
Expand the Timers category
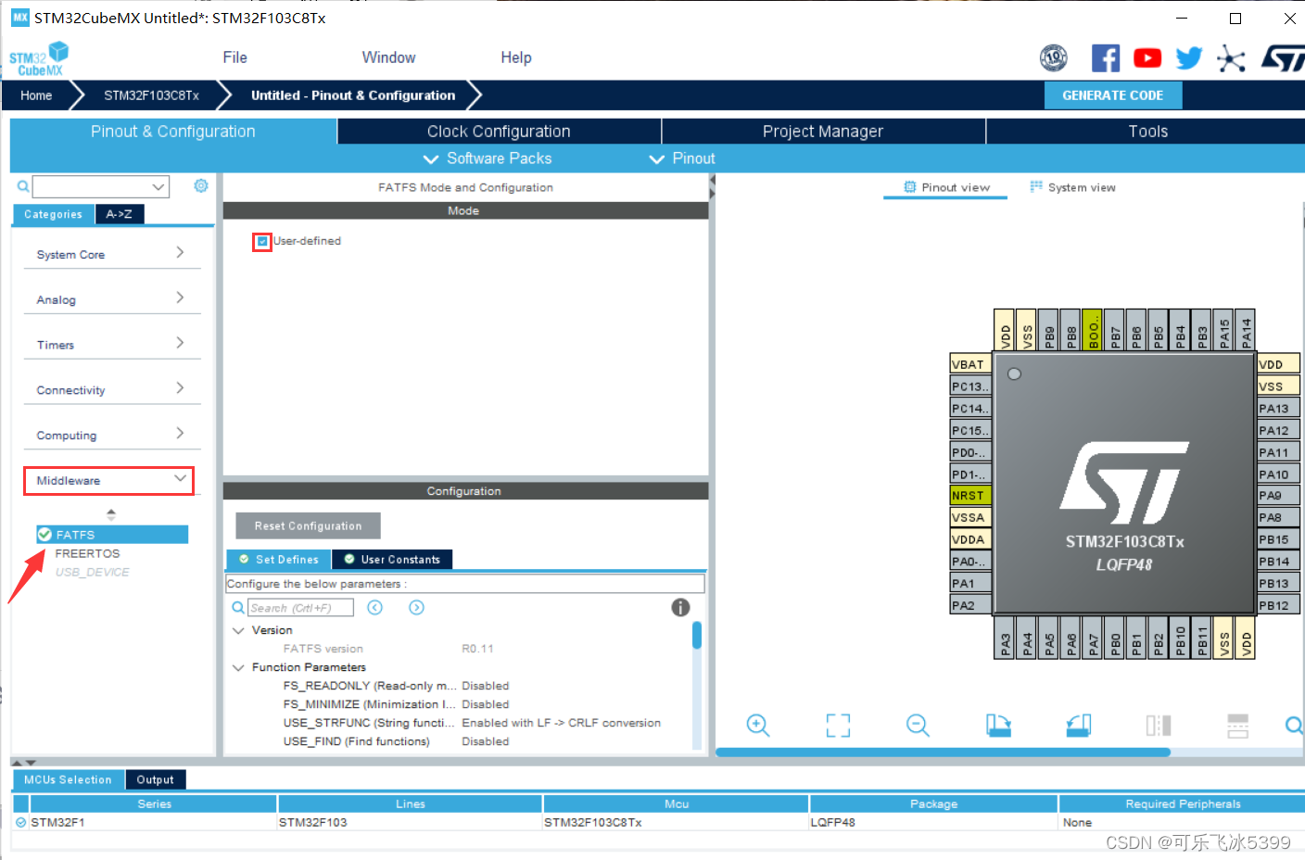click(180, 343)
